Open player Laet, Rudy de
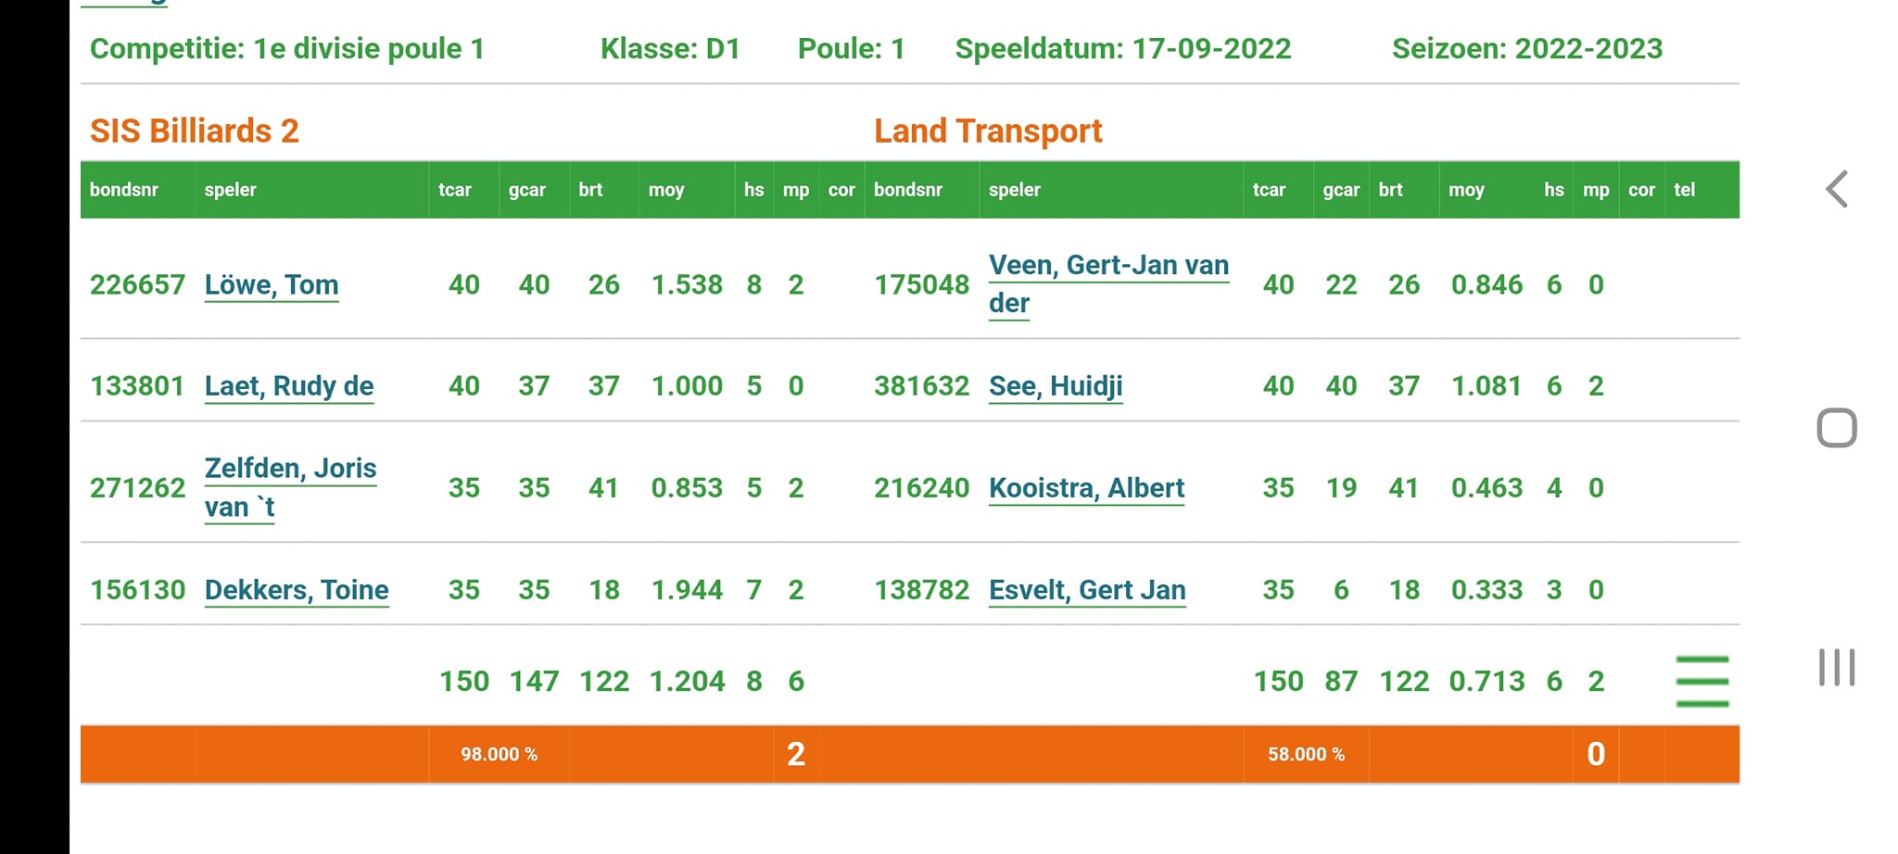This screenshot has height=854, width=1898. click(289, 385)
